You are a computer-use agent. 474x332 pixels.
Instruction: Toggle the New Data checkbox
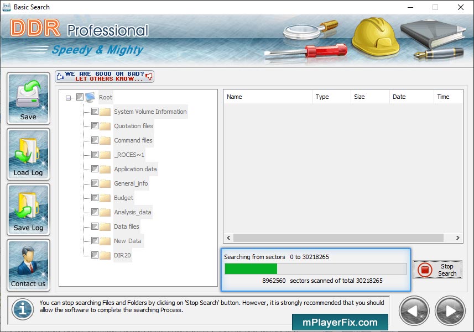tap(95, 240)
